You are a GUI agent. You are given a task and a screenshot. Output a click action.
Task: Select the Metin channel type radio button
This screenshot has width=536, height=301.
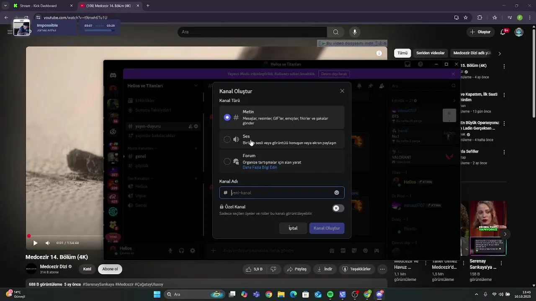227,117
